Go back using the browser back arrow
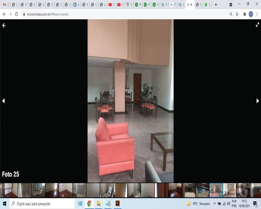The image size is (261, 209). tap(4, 14)
